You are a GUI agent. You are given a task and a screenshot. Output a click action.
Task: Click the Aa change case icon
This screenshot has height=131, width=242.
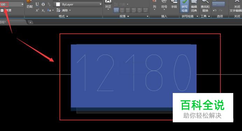click(x=49, y=10)
